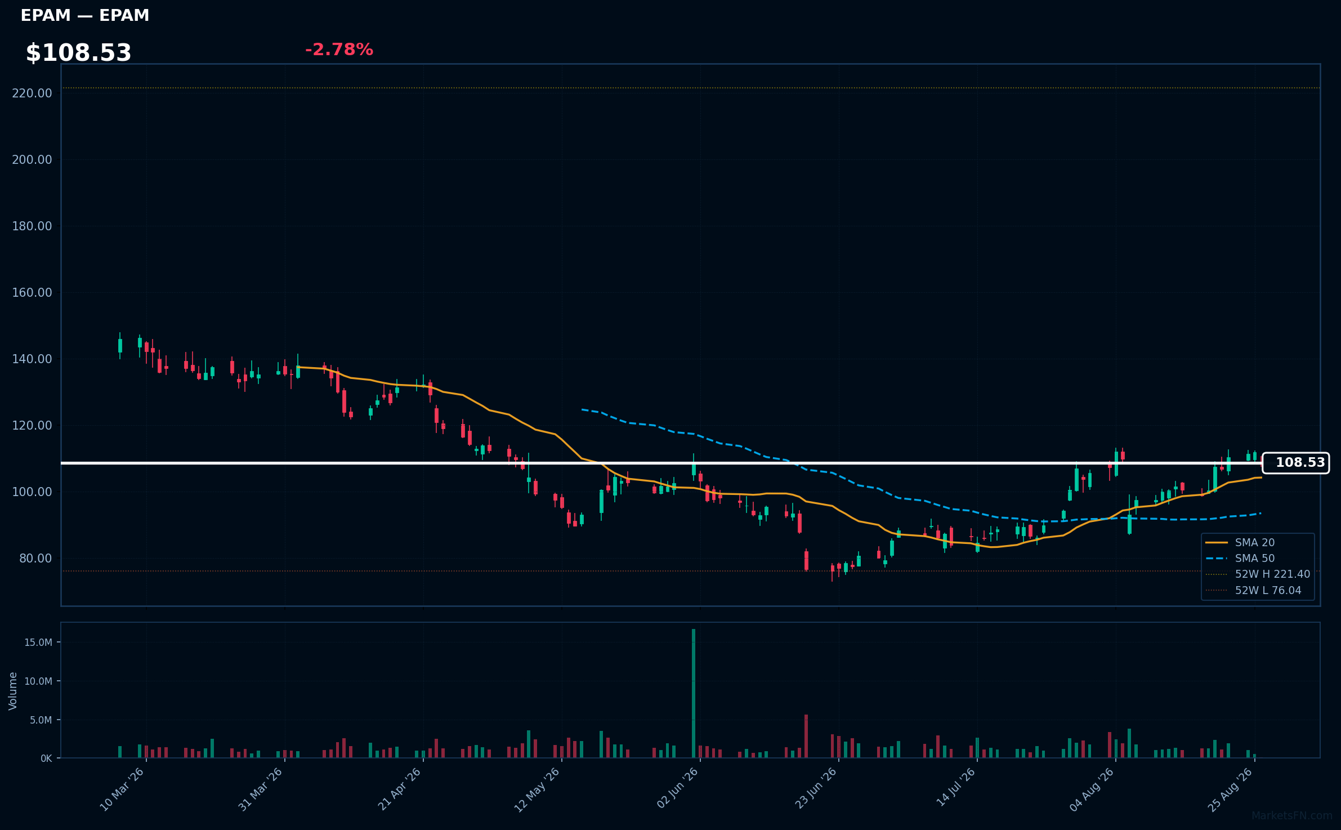Image resolution: width=1341 pixels, height=830 pixels.
Task: Click the -2.78% change percentage
Action: pyautogui.click(x=339, y=50)
